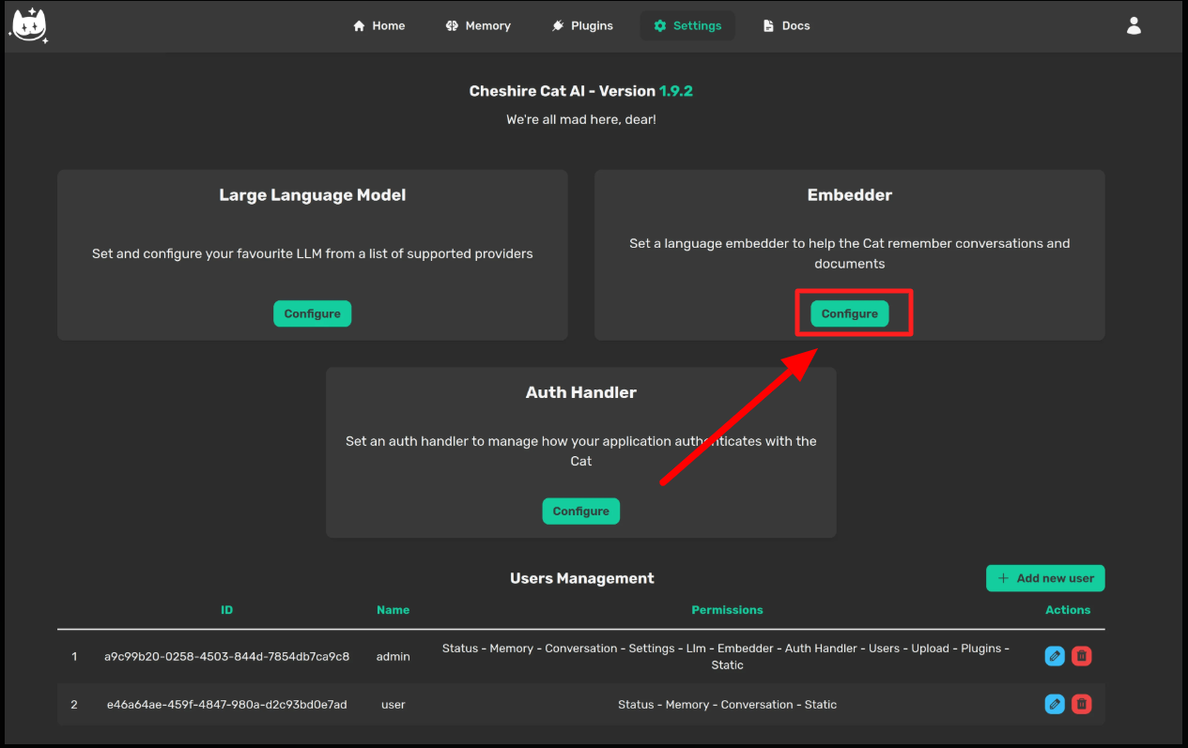Click the version number 1.9.2
Viewport: 1188px width, 748px height.
point(675,91)
